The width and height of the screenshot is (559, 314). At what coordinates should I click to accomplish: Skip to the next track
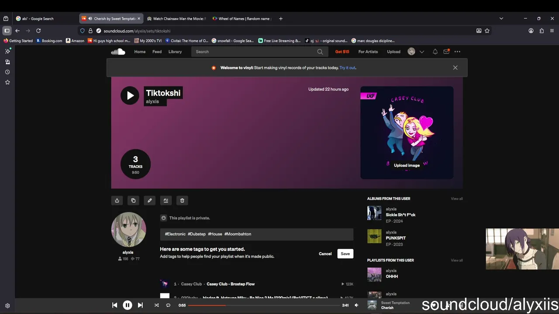(x=140, y=305)
